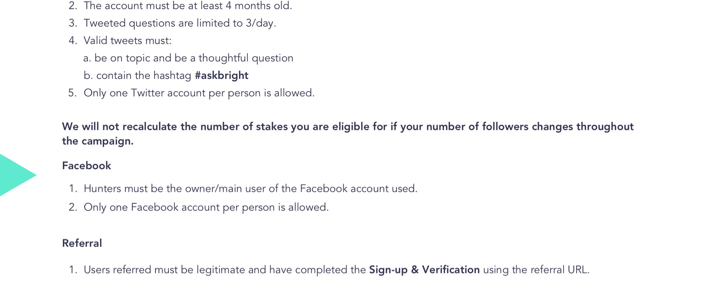Click the list number 1 under Referral
Screen dimensions: 716x293
tap(73, 270)
